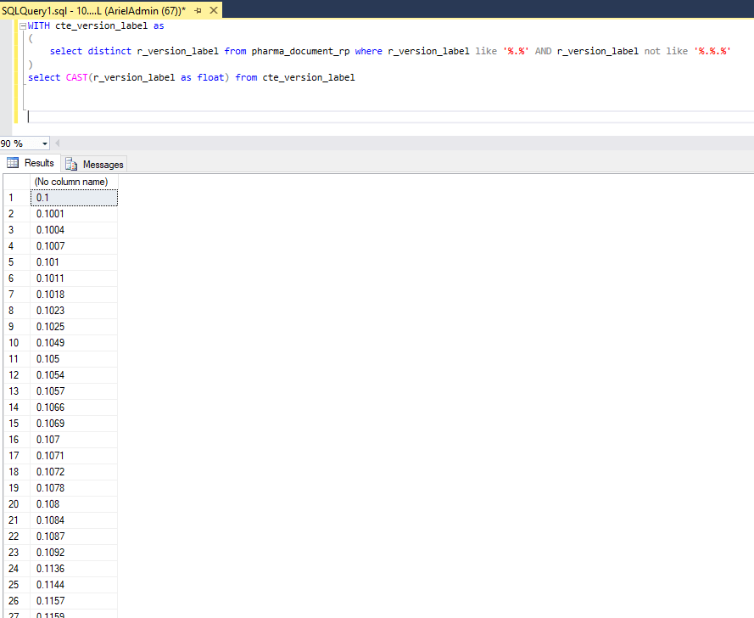Screen dimensions: 754x618
Task: Select cell with value 0.1072
Action: click(x=74, y=472)
